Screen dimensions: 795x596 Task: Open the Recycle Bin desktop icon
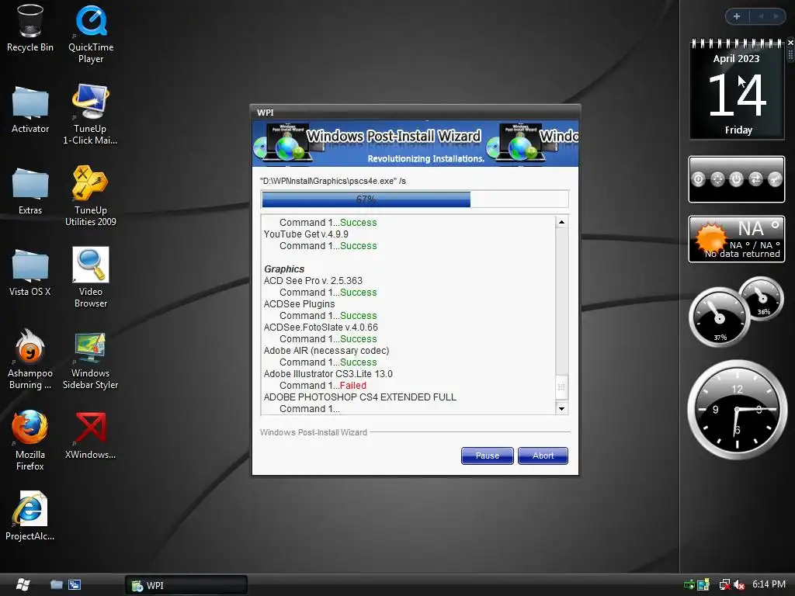pos(30,28)
